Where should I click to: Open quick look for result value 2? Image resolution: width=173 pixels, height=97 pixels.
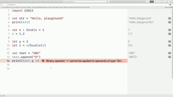(169, 41)
